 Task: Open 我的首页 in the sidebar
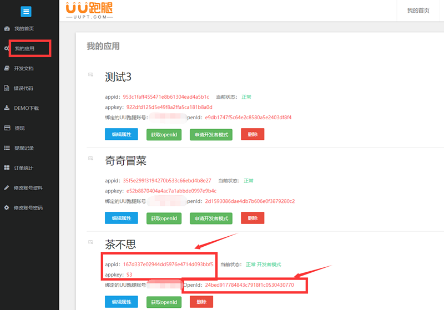24,29
